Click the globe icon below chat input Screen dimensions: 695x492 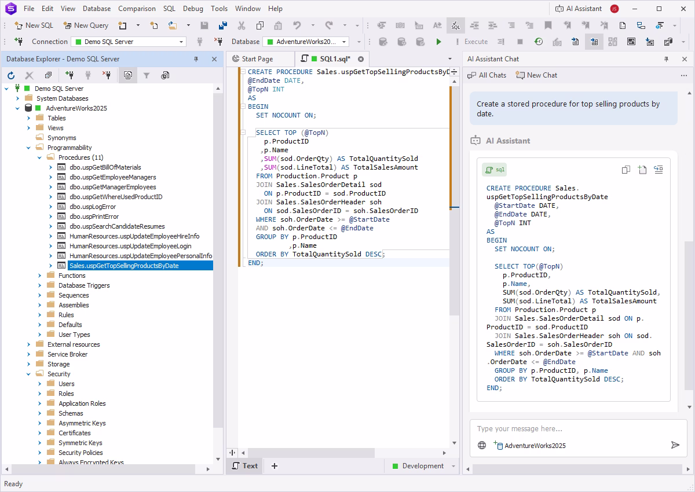pyautogui.click(x=482, y=445)
